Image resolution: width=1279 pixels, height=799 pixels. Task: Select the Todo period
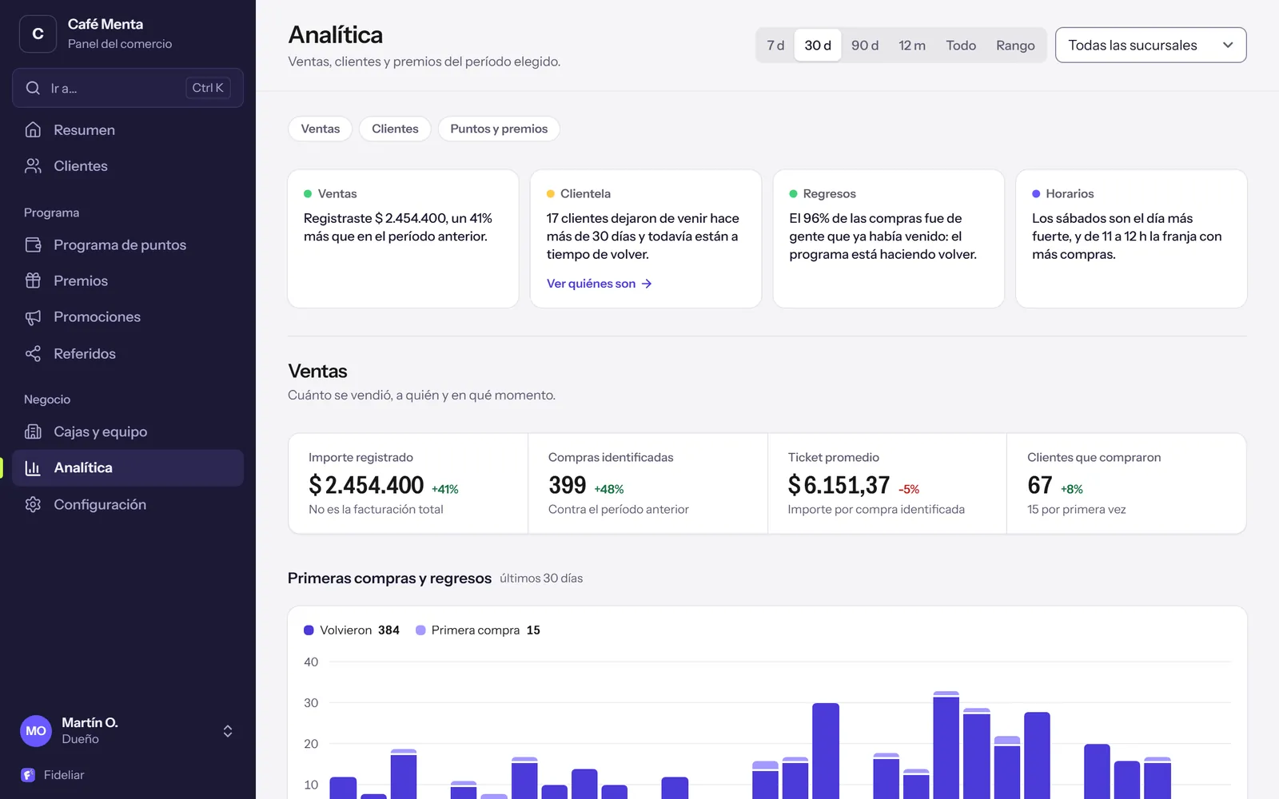[x=961, y=46]
